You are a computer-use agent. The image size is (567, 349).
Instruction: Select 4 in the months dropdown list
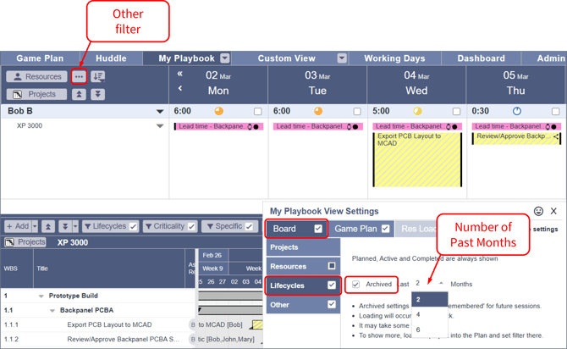418,314
